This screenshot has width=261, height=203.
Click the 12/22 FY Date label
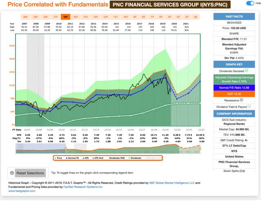[x=201, y=130]
